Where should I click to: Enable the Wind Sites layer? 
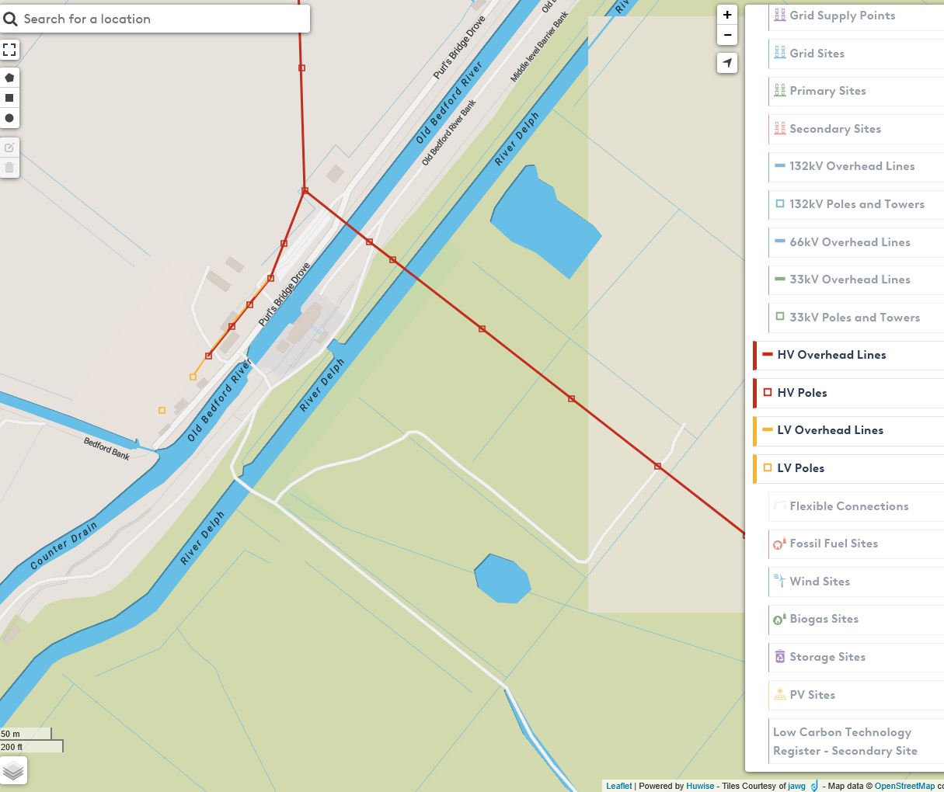click(819, 582)
